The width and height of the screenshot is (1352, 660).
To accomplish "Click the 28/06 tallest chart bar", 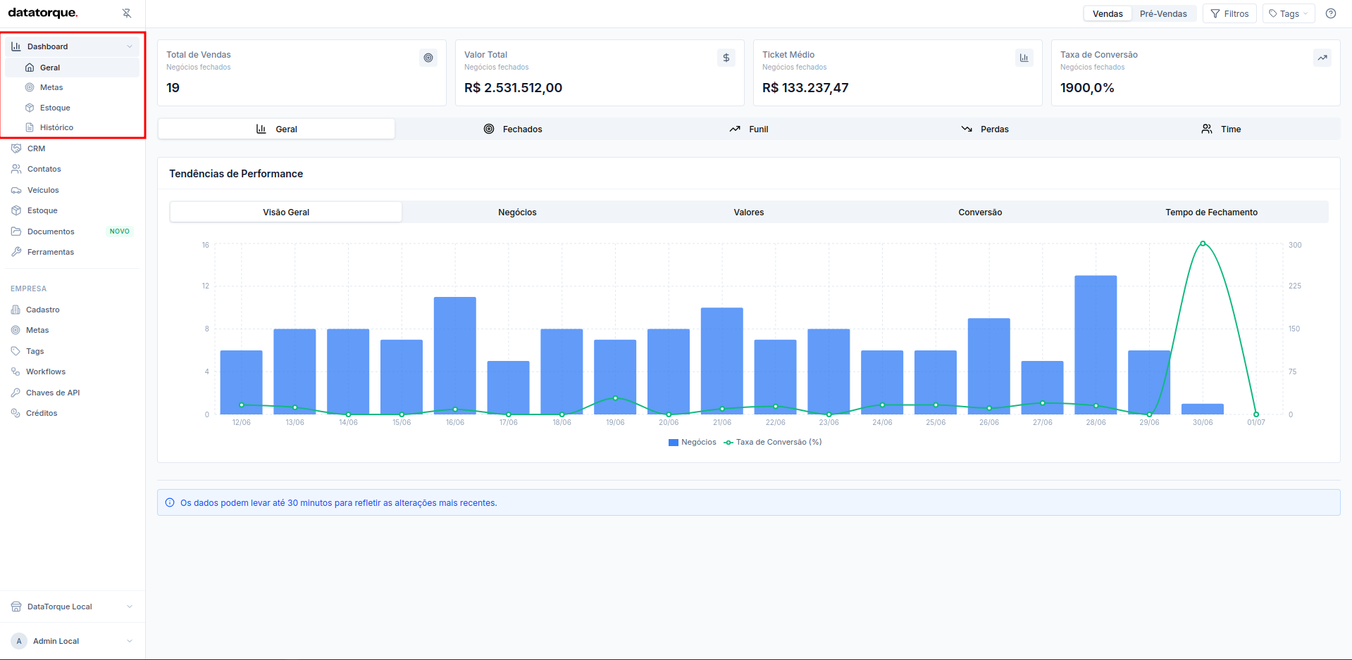I will coord(1096,345).
